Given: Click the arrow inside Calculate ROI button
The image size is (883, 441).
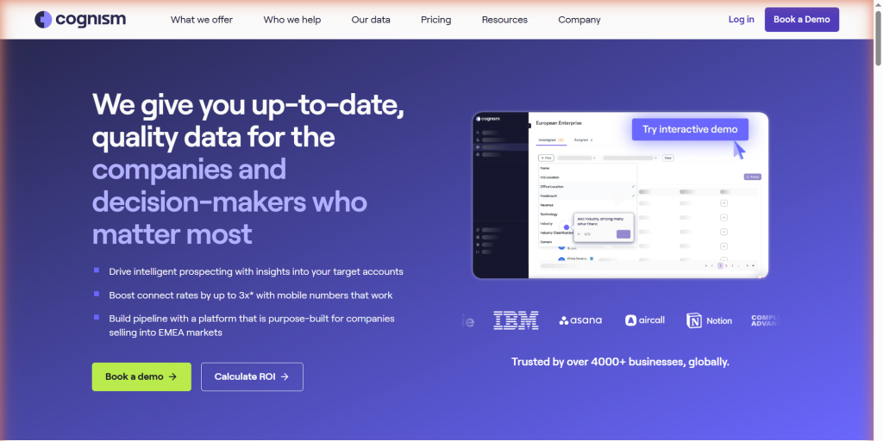Looking at the screenshot, I should pyautogui.click(x=285, y=376).
